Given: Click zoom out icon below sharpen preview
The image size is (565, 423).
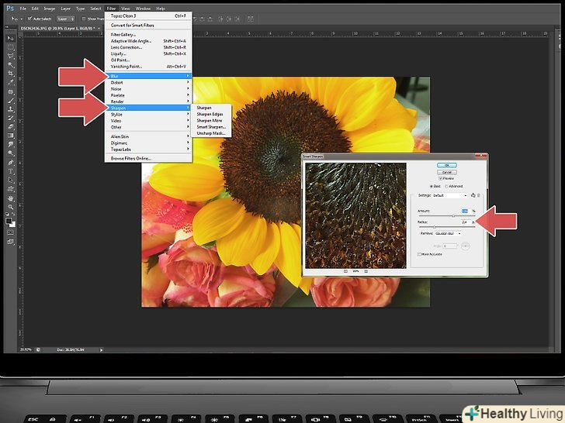Looking at the screenshot, I should pyautogui.click(x=344, y=271).
